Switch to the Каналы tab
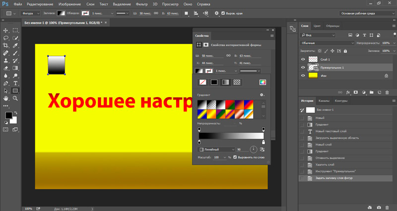Screen dimensions: 397x211 [323, 101]
